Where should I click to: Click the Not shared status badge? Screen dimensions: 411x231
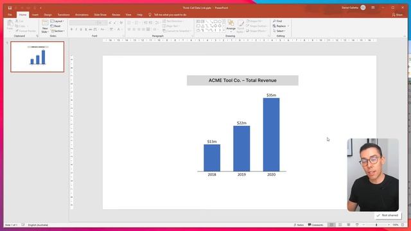pos(388,216)
